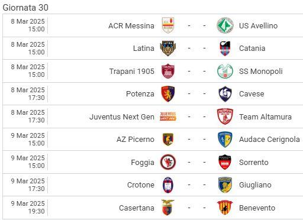Image resolution: width=303 pixels, height=220 pixels.
Task: Select the Cavese club badge
Action: 225,94
